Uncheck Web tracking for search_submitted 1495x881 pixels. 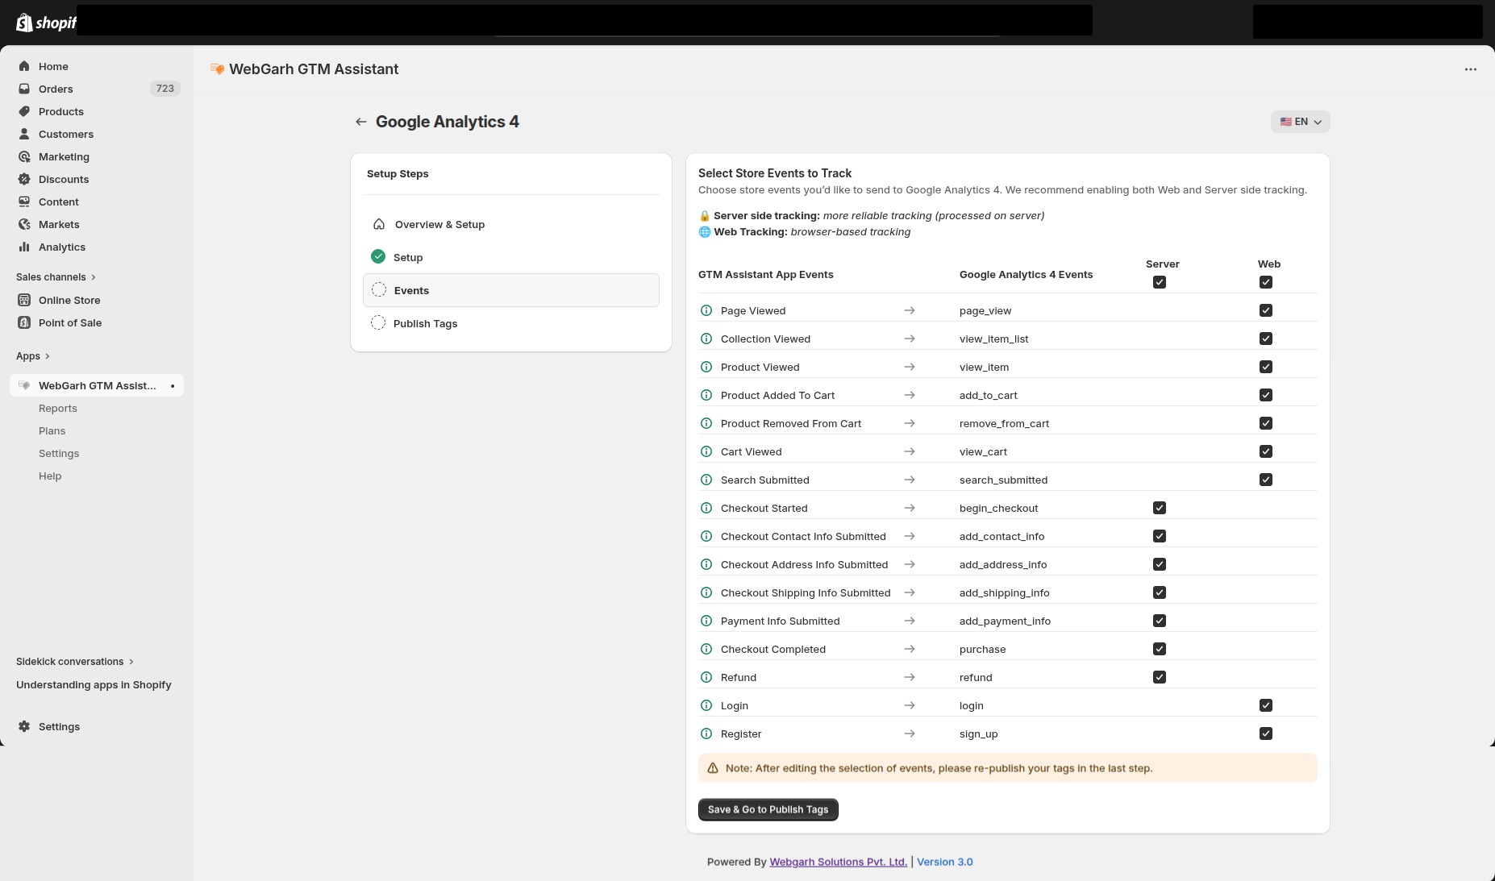[1266, 480]
